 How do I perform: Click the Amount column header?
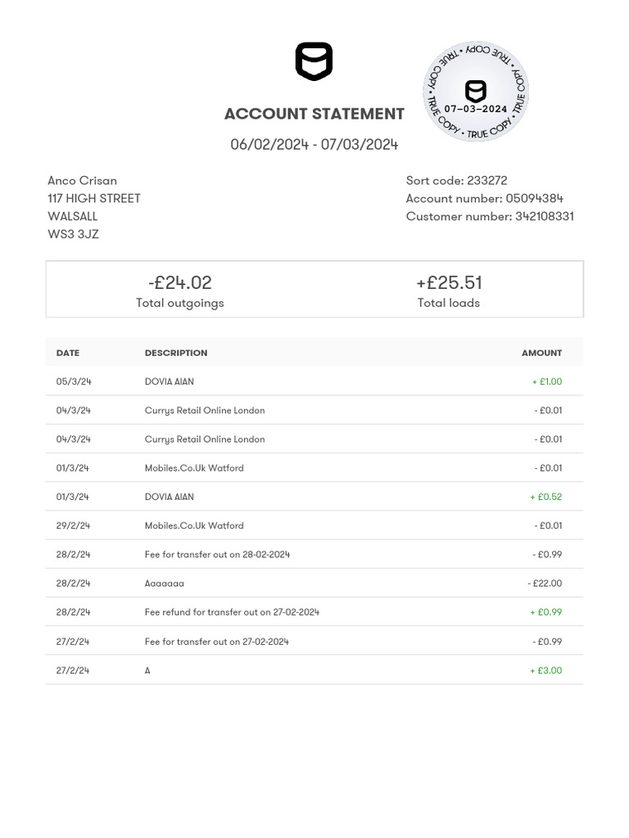pyautogui.click(x=541, y=353)
